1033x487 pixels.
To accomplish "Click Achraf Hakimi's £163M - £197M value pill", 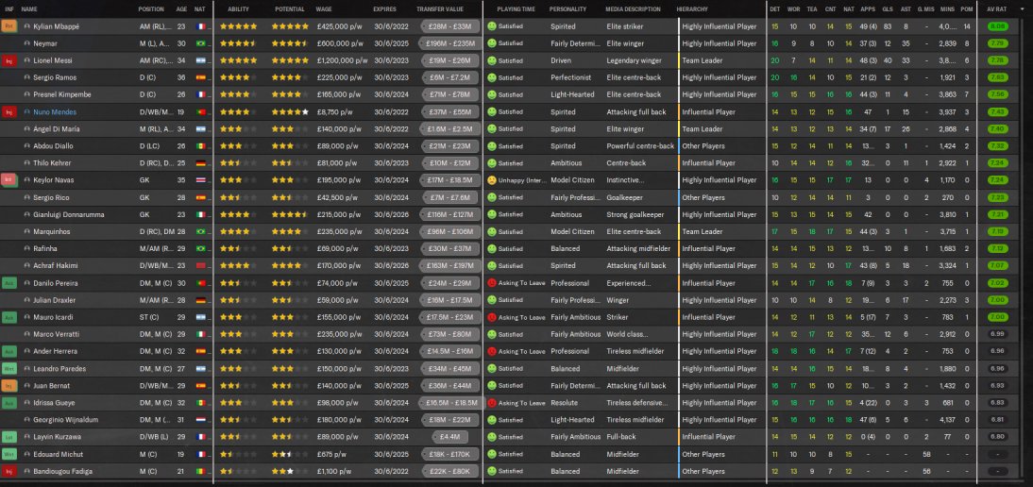I will [450, 266].
